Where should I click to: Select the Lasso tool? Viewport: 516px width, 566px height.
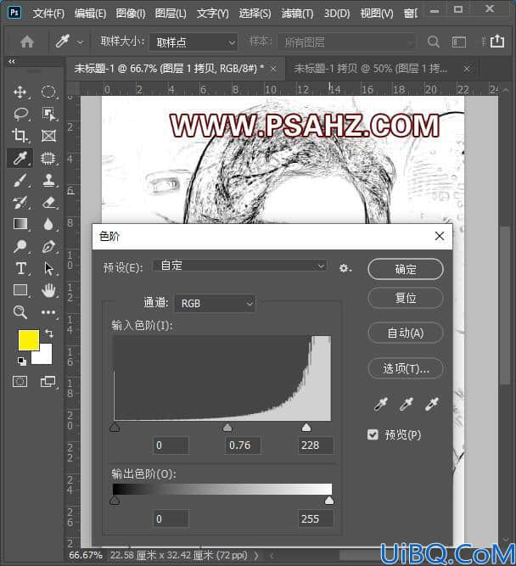click(x=20, y=114)
